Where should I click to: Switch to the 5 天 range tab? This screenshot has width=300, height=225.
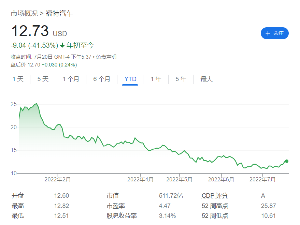point(43,79)
